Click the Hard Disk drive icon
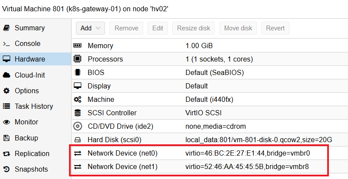This screenshot has height=179, width=348. pos(78,140)
